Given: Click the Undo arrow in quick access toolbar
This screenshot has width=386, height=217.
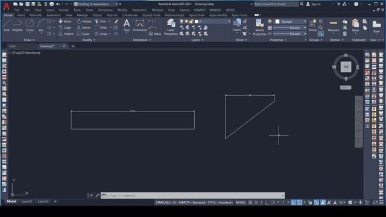Looking at the screenshot, I should (58, 4).
